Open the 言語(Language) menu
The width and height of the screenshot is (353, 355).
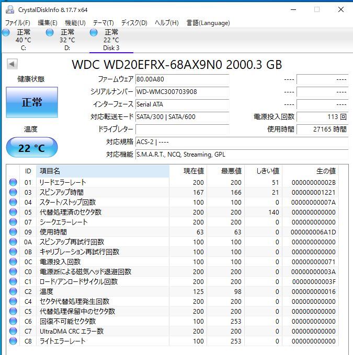[208, 23]
